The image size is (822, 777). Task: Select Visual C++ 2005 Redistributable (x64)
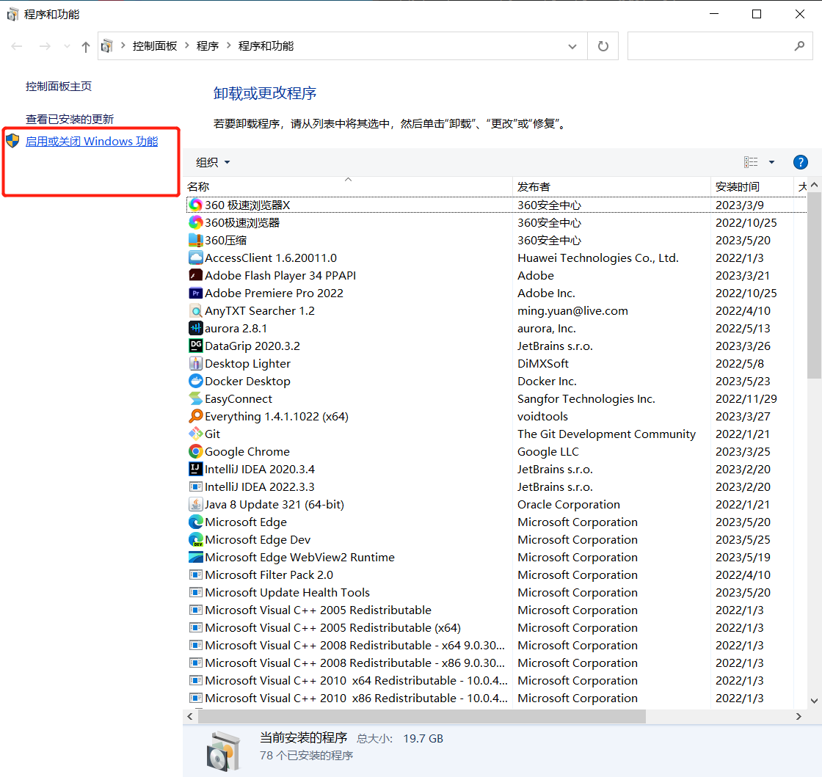(496, 627)
